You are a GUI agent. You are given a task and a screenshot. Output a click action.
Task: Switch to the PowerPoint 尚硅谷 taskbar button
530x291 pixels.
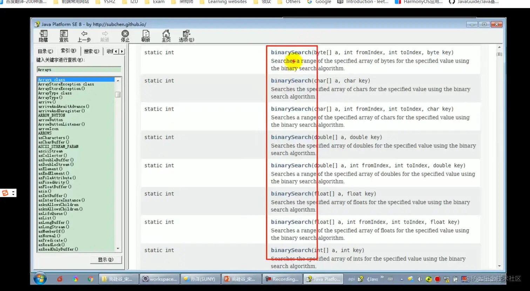point(240,279)
